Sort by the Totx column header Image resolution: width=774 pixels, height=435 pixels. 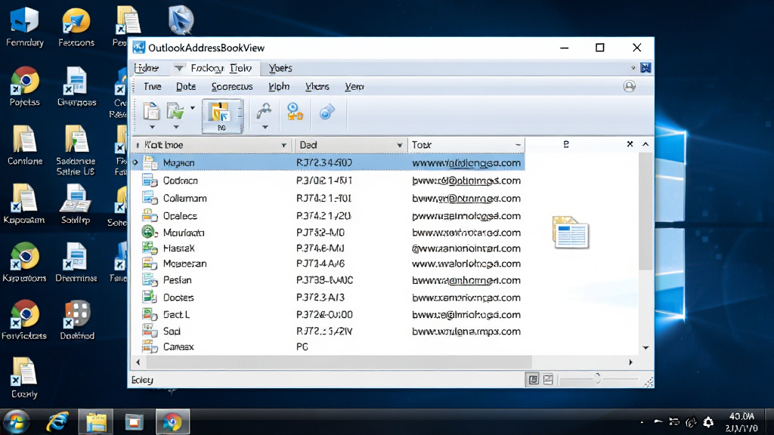point(466,145)
